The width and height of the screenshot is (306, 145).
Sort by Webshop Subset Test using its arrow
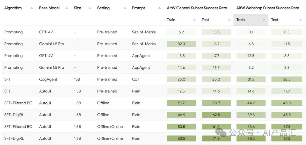pyautogui.click(x=300, y=20)
